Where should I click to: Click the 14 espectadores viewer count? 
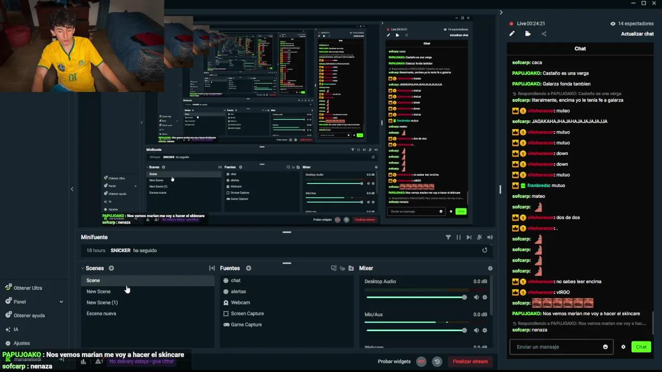click(632, 23)
